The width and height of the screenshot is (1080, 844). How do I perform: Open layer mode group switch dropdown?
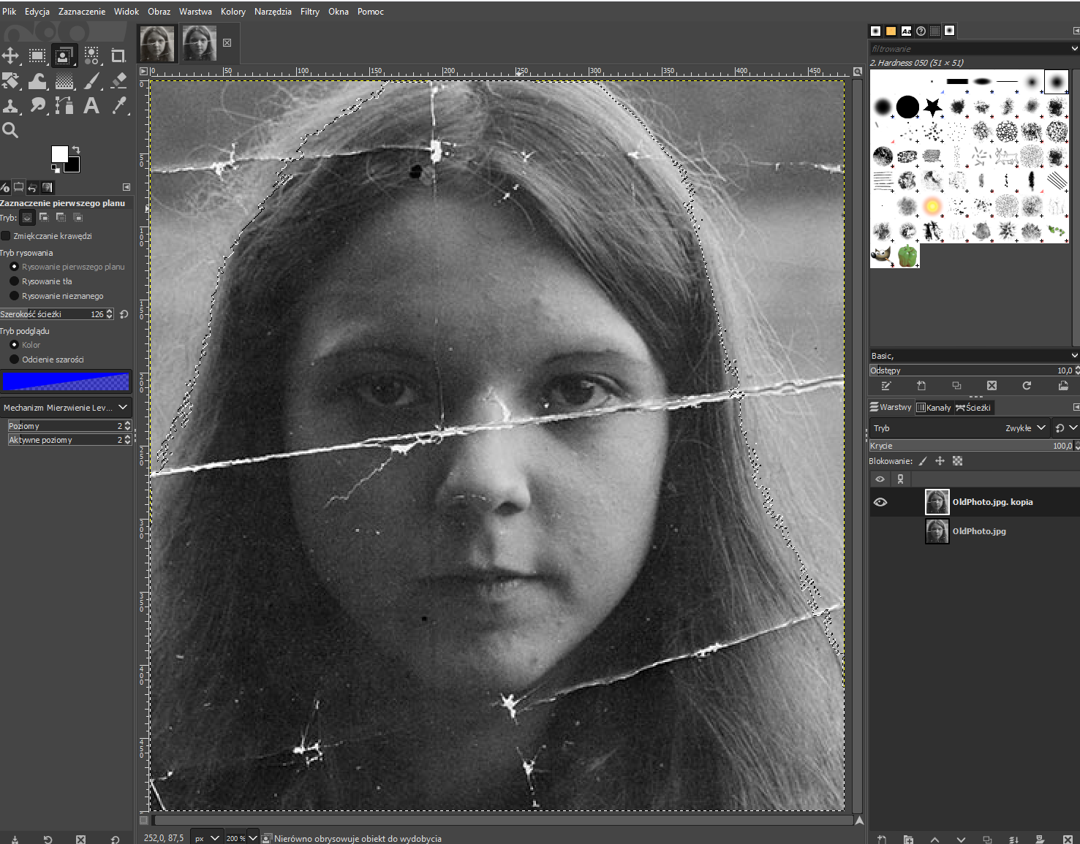(x=1065, y=428)
